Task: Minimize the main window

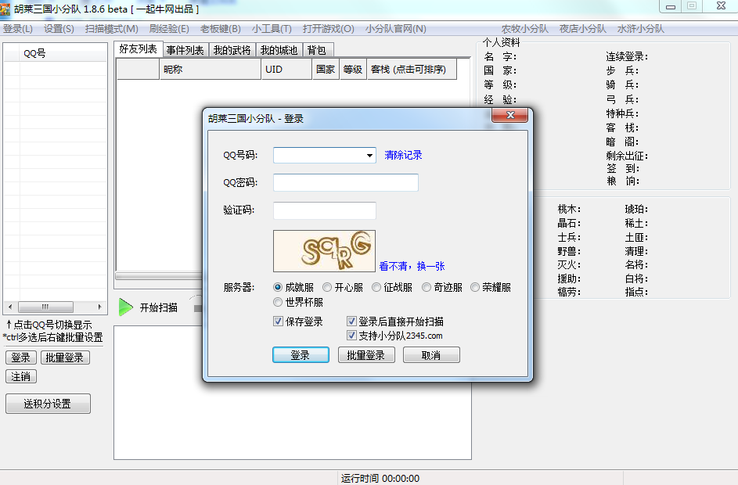Action: [671, 6]
